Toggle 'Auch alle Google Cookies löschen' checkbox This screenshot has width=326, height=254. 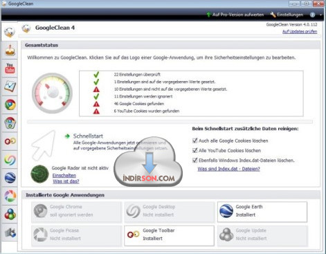(x=195, y=140)
